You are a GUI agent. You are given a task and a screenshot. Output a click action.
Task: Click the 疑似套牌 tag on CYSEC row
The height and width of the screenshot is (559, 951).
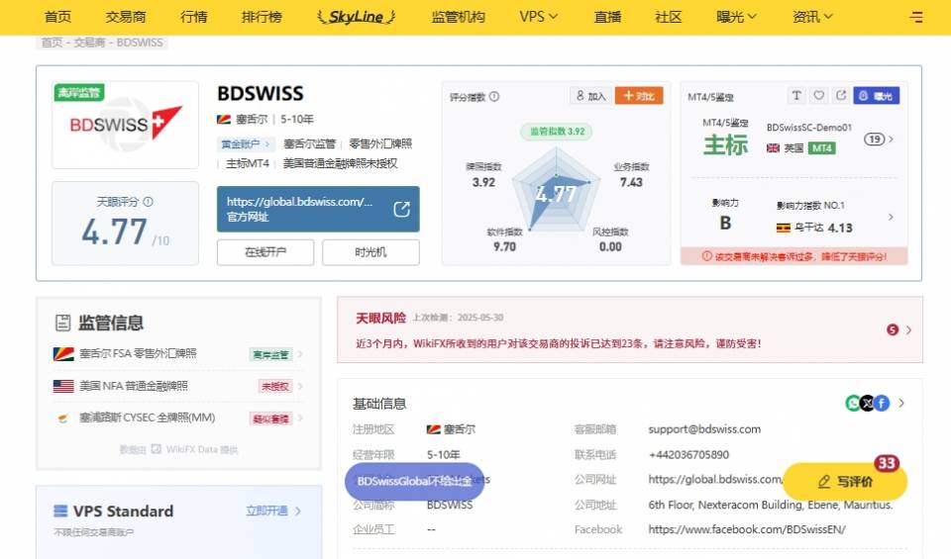[270, 418]
